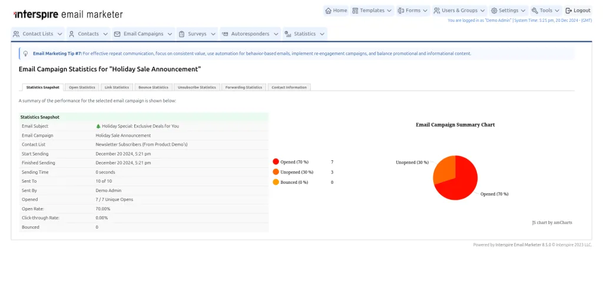The width and height of the screenshot is (603, 297).
Task: Click the 'Newsletter Subscribers (From Product Demo's)' value
Action: pos(141,144)
